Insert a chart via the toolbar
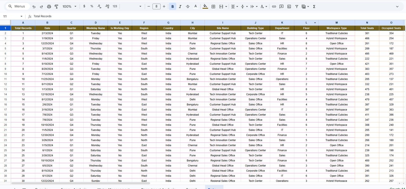Screen dimensions: 406x189 (x=289, y=6)
